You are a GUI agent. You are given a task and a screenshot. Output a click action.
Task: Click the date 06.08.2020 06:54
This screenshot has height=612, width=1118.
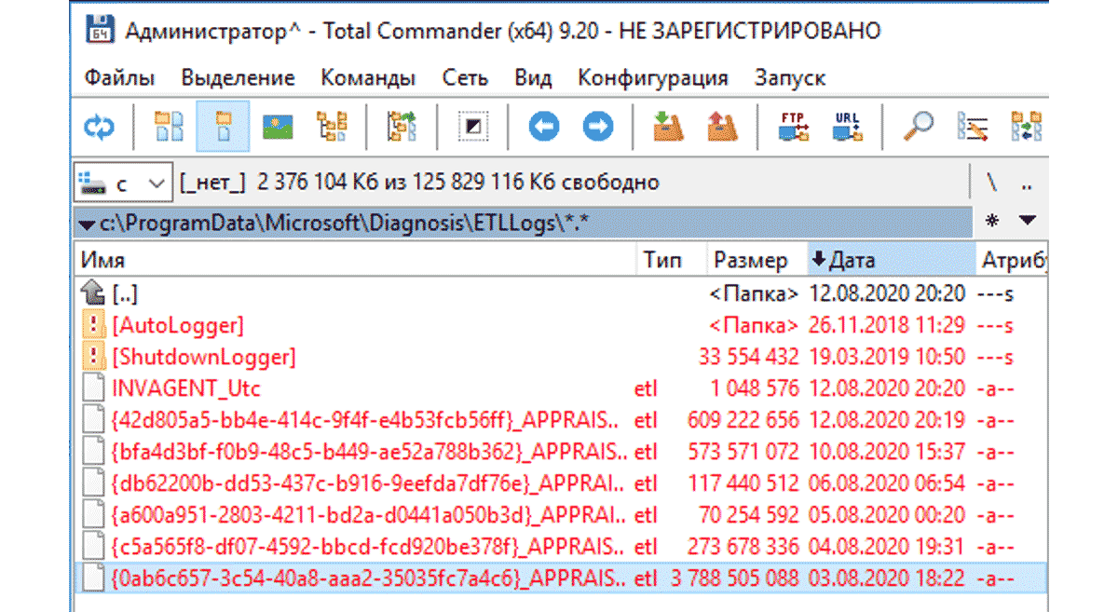[x=888, y=483]
